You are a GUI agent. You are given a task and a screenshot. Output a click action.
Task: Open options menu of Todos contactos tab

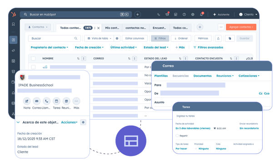pos(95,28)
